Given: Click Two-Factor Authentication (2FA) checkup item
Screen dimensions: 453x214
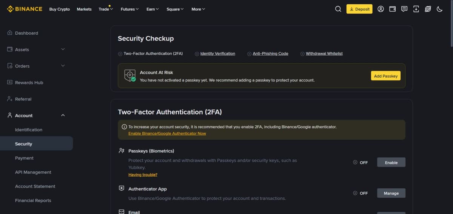Looking at the screenshot, I should (x=153, y=54).
